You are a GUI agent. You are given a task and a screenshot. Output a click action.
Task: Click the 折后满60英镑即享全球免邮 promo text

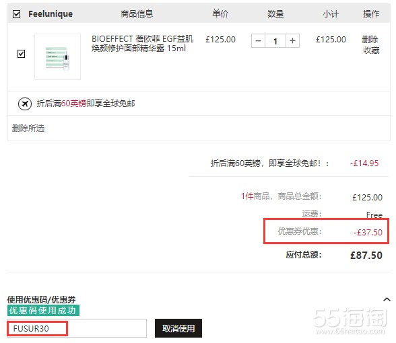(86, 104)
